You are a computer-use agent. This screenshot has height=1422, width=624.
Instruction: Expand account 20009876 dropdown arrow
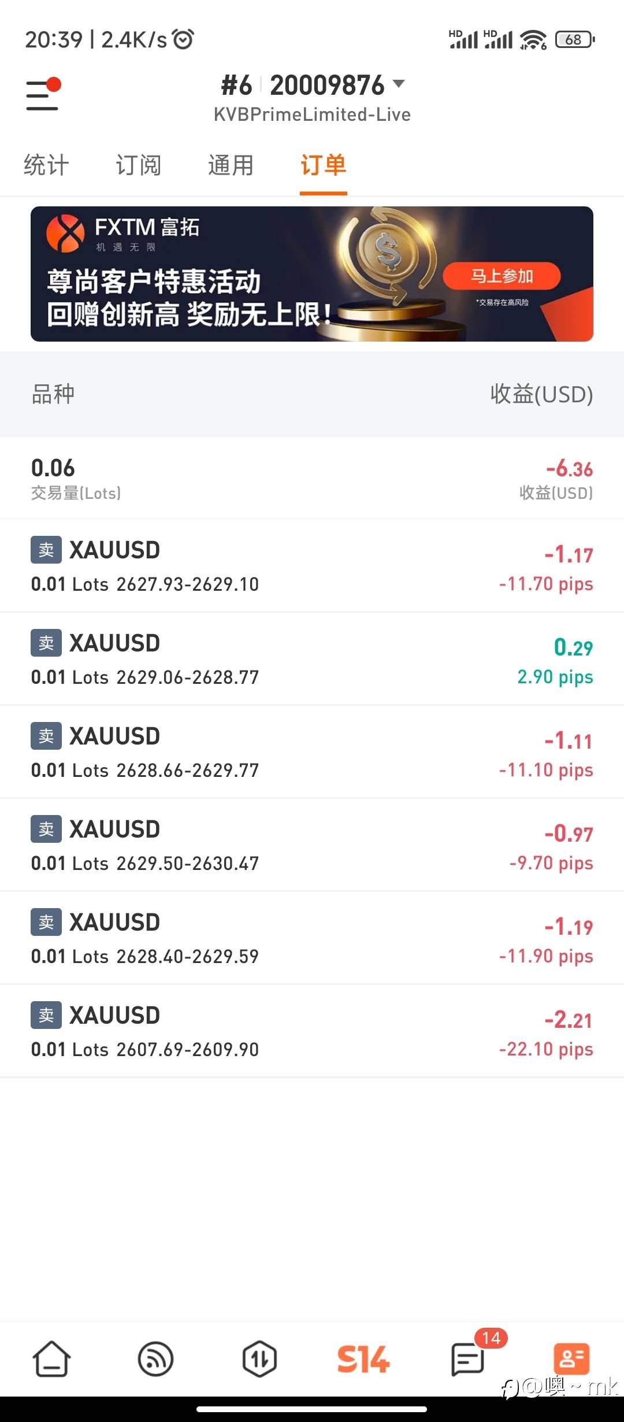click(x=399, y=84)
